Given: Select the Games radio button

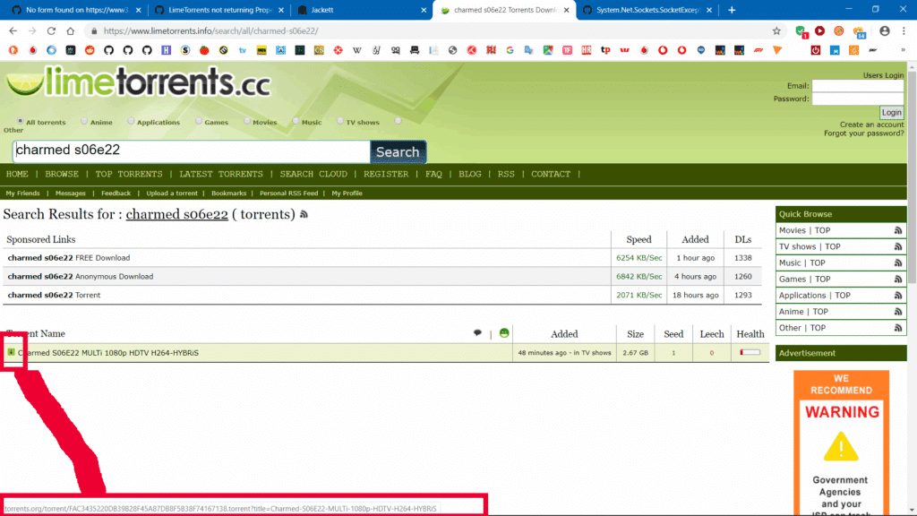Looking at the screenshot, I should tap(199, 121).
